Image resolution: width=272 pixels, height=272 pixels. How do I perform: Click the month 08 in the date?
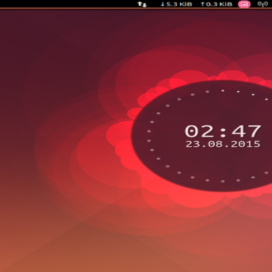click(x=214, y=144)
